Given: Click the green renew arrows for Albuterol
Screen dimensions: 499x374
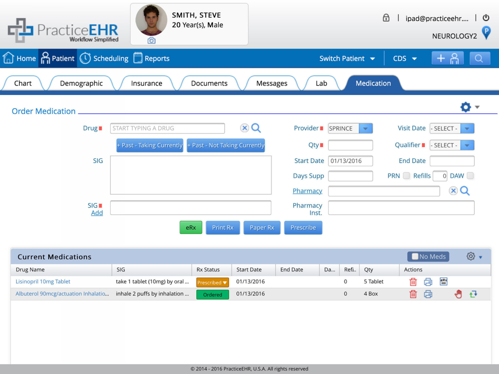Looking at the screenshot, I should [x=473, y=294].
